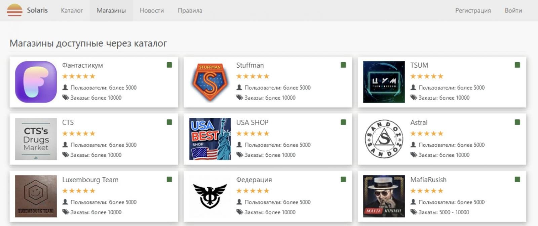Screen dimensions: 538x226
Task: Click the Федерация eagle emblem
Action: (210, 196)
